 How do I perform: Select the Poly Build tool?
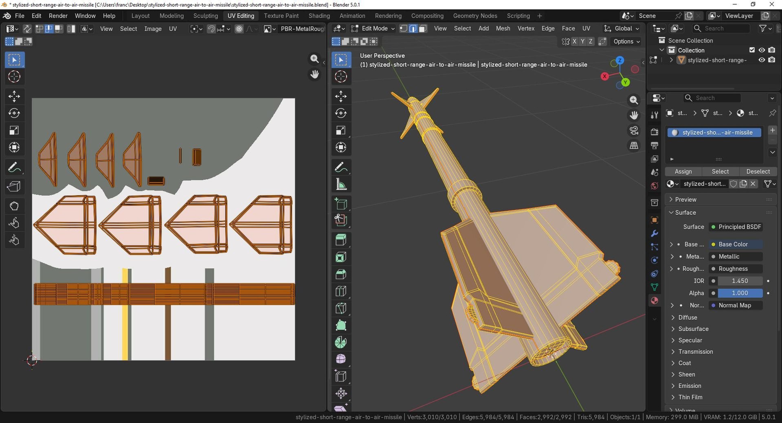[x=341, y=325]
